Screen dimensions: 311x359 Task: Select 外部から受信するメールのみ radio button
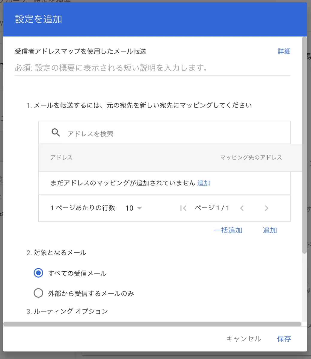tap(38, 293)
